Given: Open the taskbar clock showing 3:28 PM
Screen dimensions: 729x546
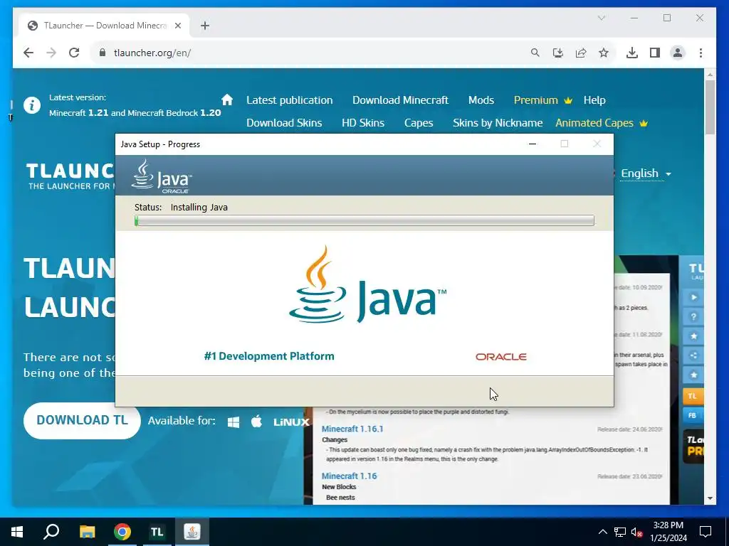Looking at the screenshot, I should 668,532.
